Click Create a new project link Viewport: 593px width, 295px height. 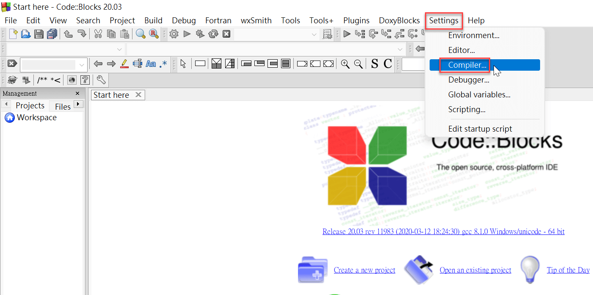[364, 270]
